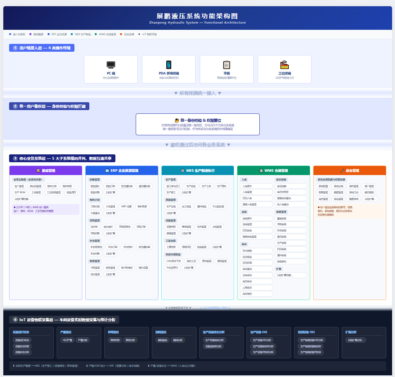Click the 异常分析 pill

(x=130, y=340)
